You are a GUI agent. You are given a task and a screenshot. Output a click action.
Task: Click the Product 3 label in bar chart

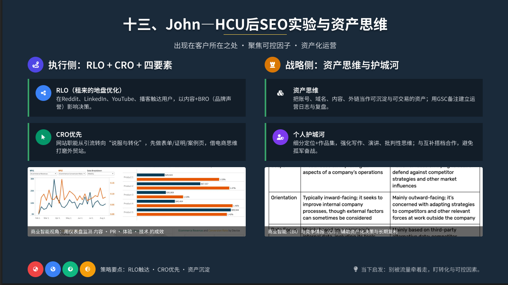point(129,195)
